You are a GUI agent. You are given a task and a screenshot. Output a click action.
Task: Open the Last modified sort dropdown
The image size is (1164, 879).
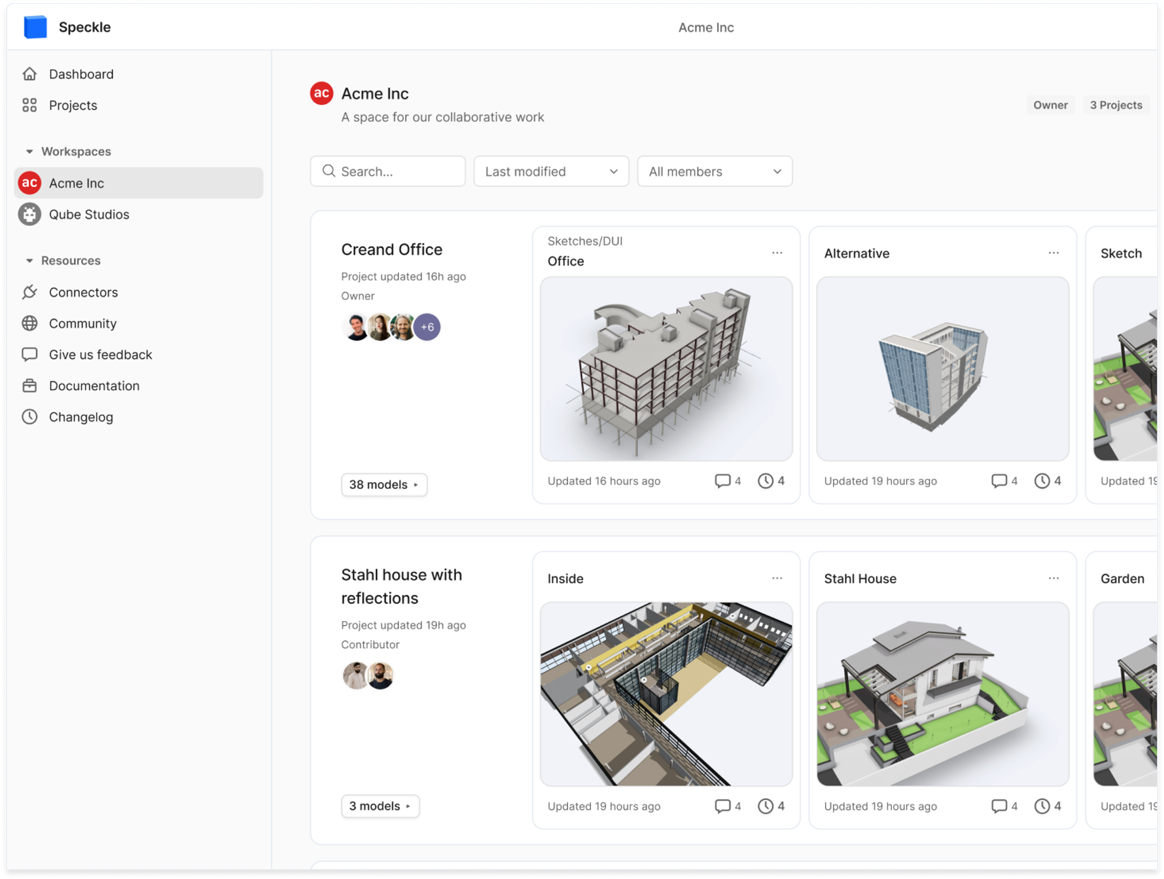[551, 171]
